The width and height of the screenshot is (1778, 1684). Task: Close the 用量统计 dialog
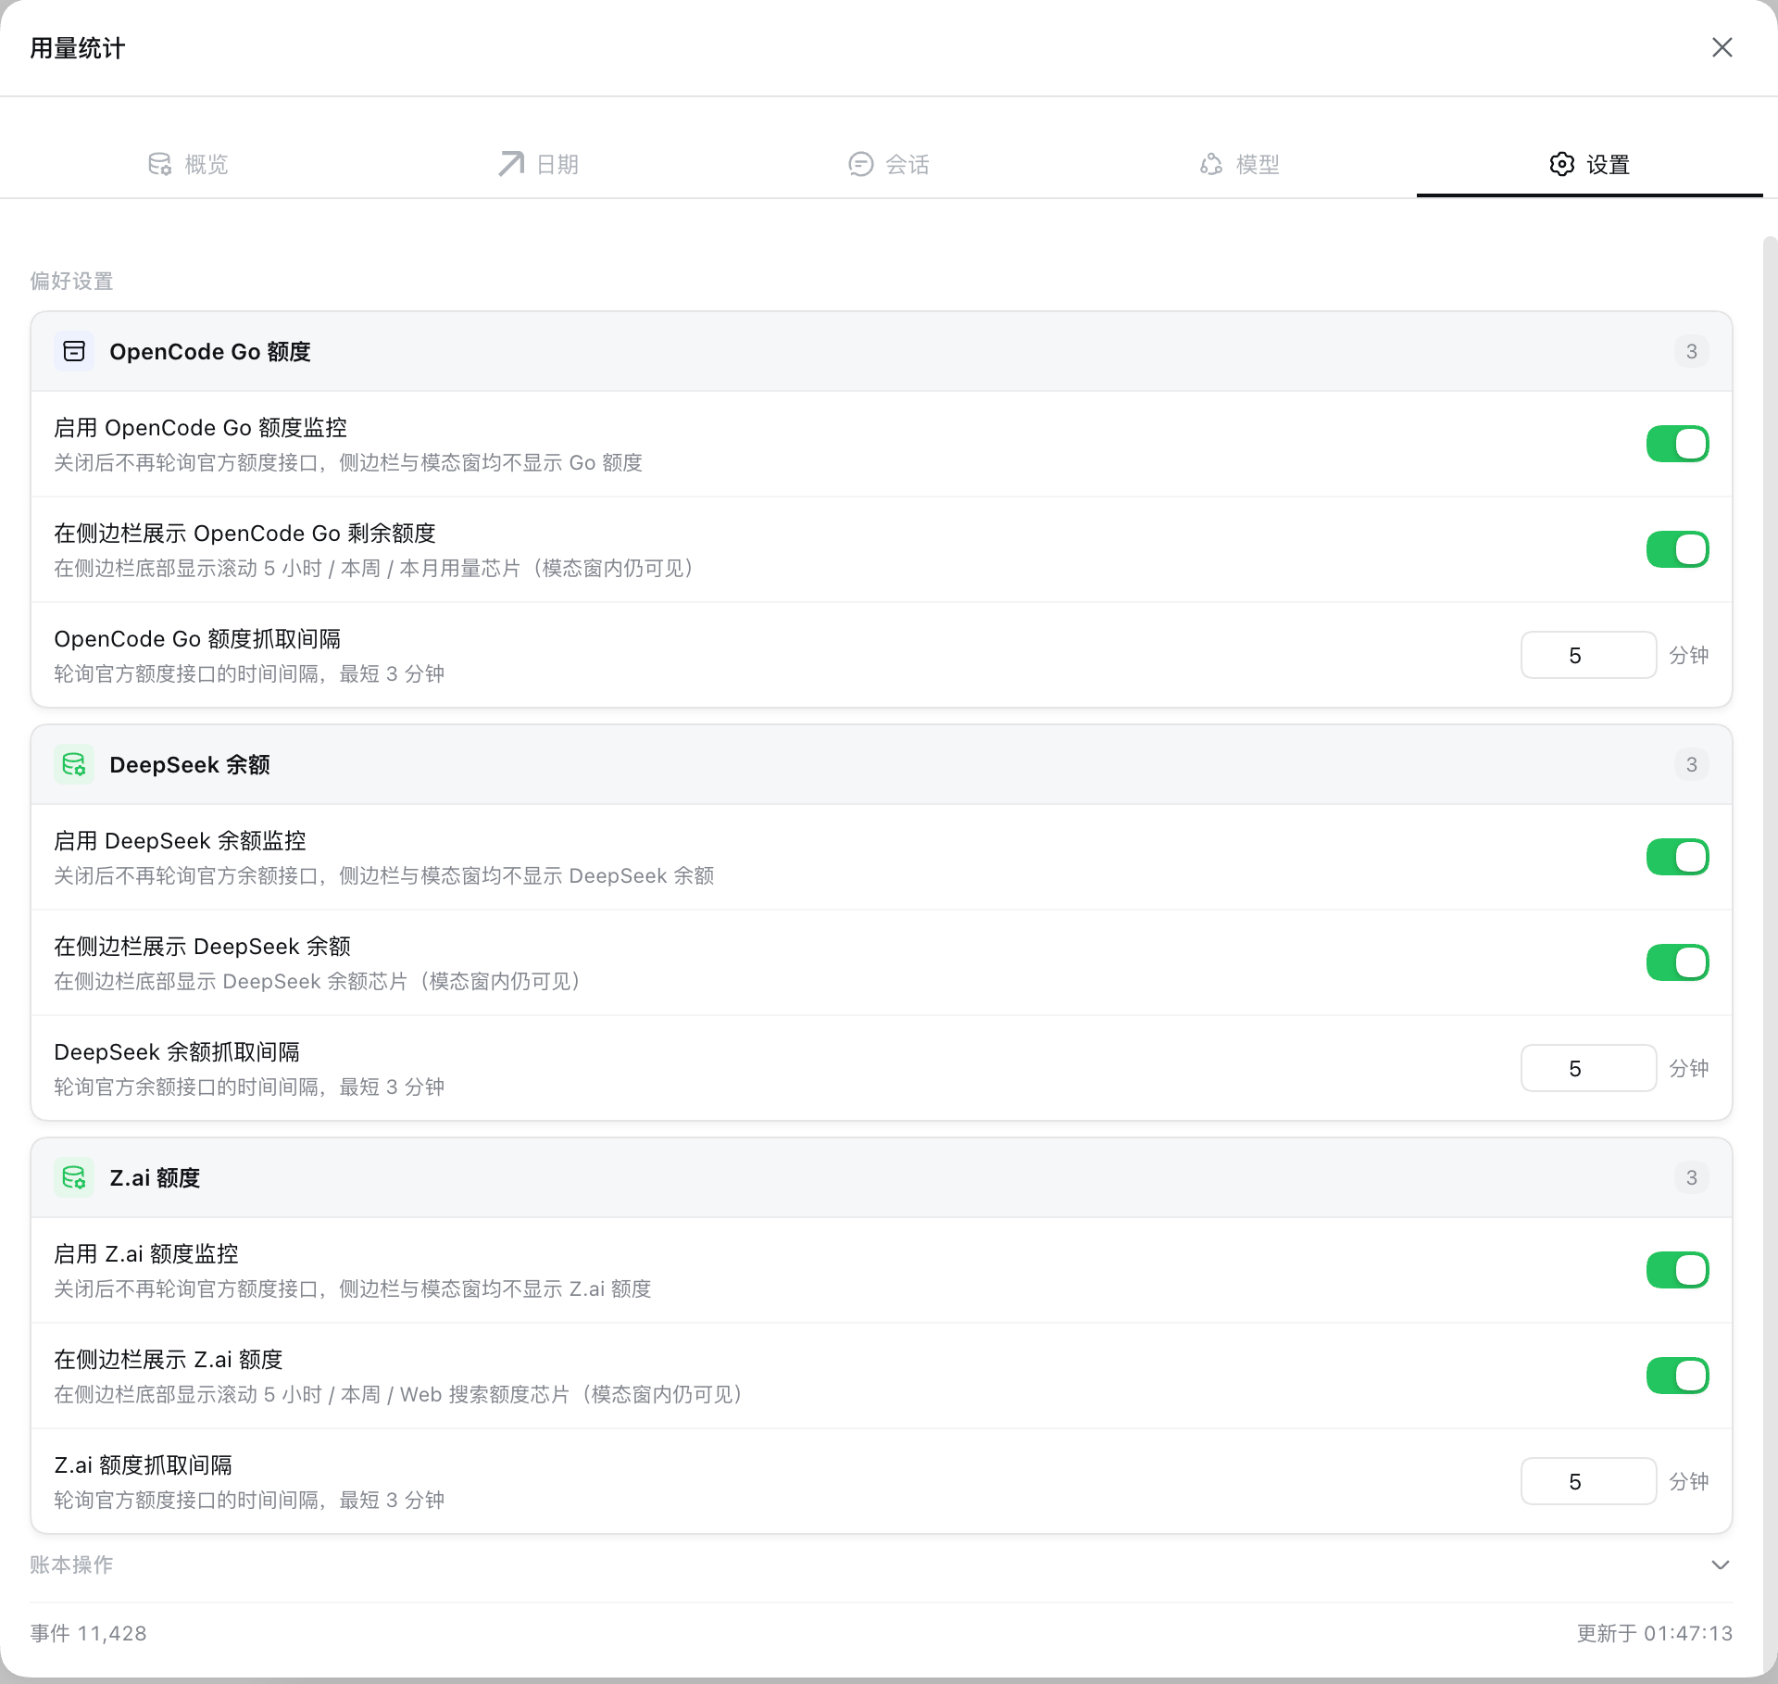pos(1722,47)
